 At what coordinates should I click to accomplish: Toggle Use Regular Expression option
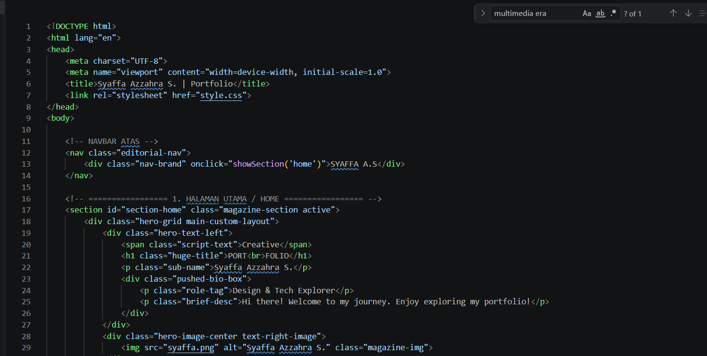[x=614, y=14]
